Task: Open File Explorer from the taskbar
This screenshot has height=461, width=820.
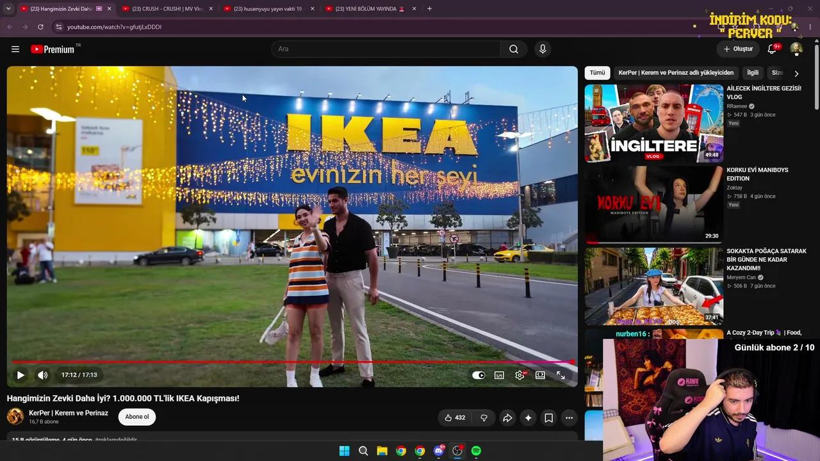Action: [x=382, y=451]
